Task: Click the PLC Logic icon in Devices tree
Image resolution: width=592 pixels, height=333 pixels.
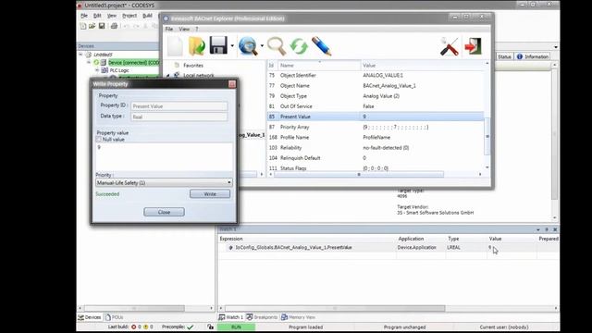Action: pyautogui.click(x=105, y=70)
